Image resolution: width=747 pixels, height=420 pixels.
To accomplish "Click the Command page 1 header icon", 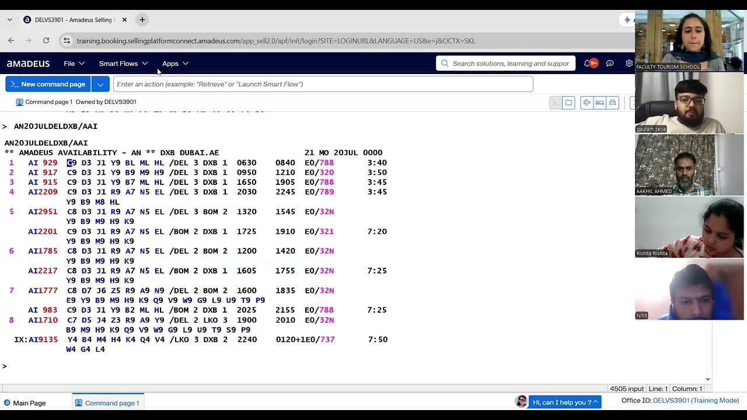I will tap(19, 102).
